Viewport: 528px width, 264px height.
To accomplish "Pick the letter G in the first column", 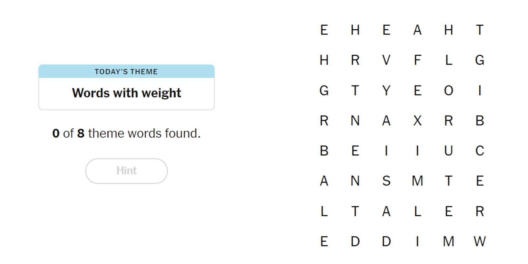I will pyautogui.click(x=324, y=91).
